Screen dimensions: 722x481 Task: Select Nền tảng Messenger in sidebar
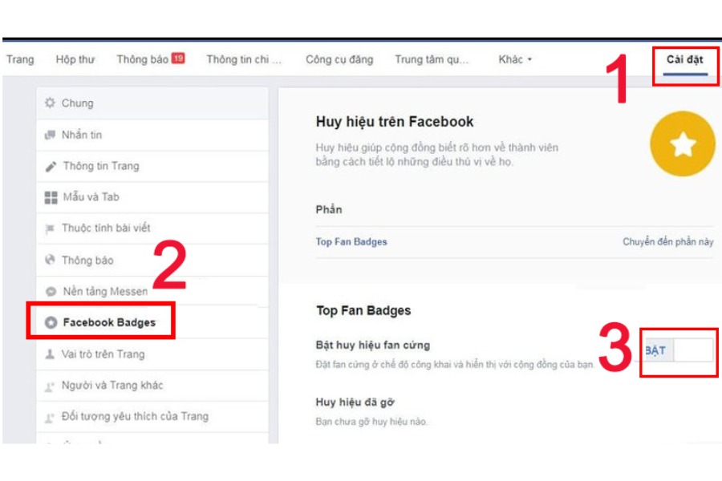tap(152, 291)
